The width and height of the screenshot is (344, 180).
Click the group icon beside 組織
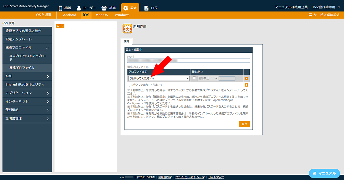104,8
